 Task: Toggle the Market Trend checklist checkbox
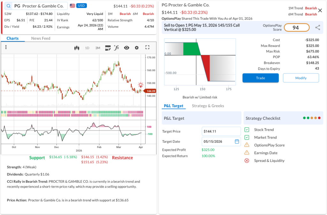[x=247, y=137]
